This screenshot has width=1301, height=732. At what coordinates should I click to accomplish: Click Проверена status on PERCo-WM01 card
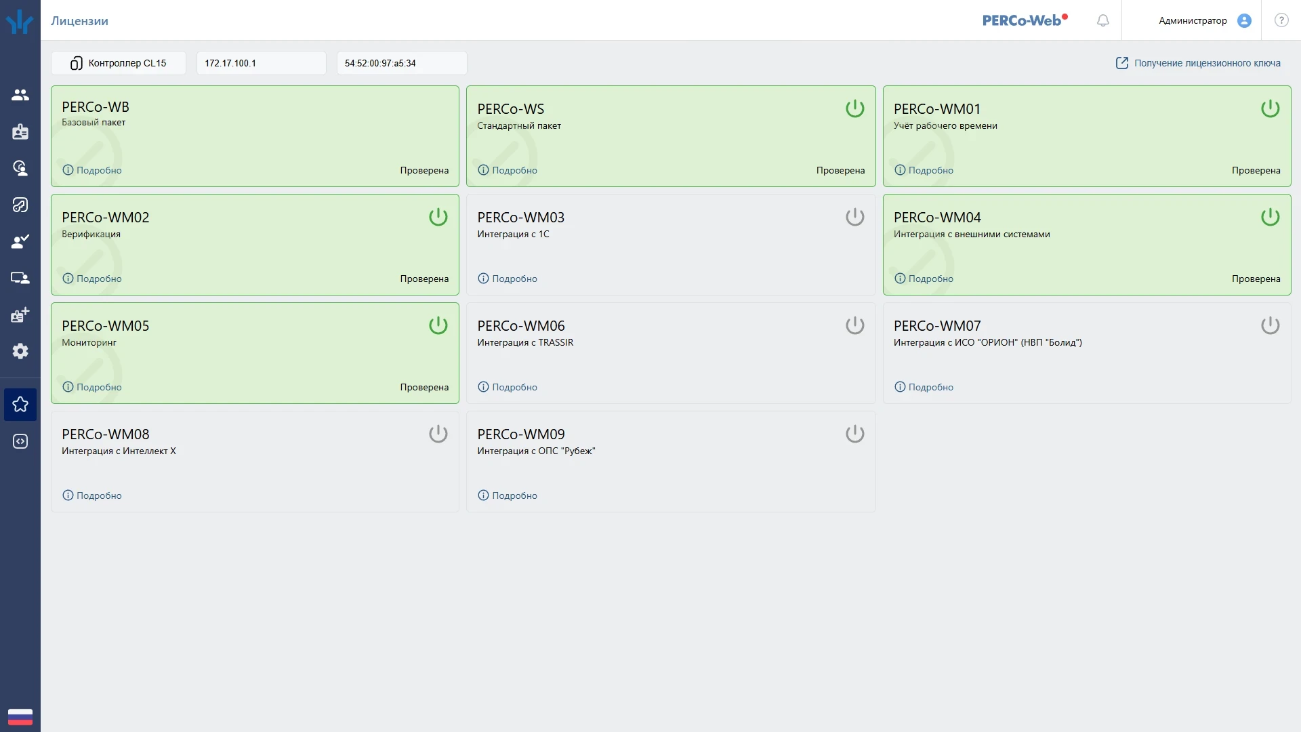point(1256,170)
